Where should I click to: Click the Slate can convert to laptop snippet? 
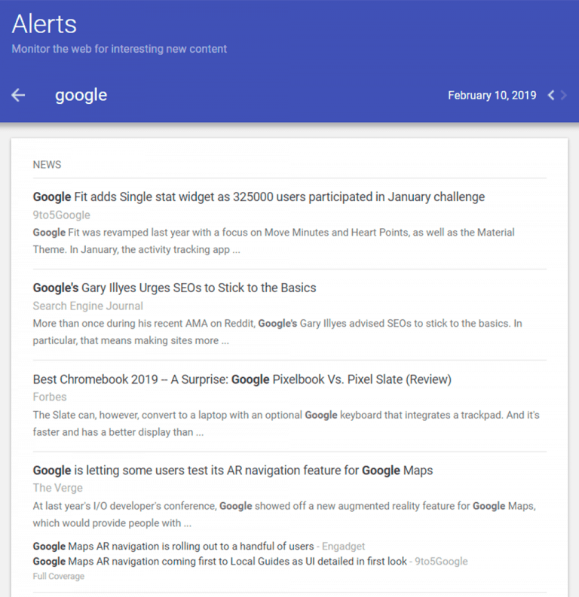coord(286,423)
